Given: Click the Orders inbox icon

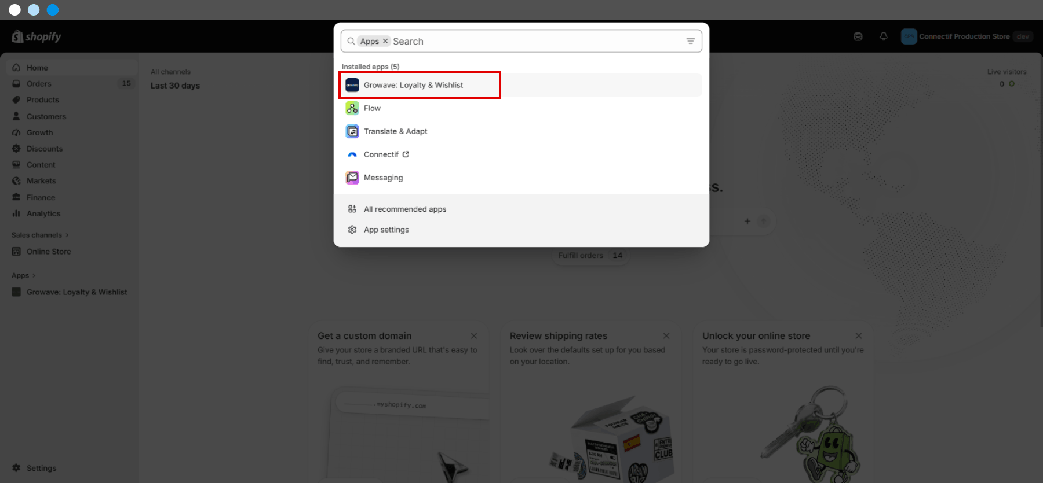Looking at the screenshot, I should click(16, 84).
